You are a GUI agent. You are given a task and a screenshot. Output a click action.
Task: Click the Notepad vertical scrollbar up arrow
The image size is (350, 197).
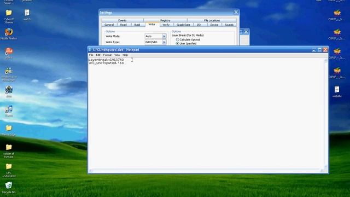coord(326,60)
